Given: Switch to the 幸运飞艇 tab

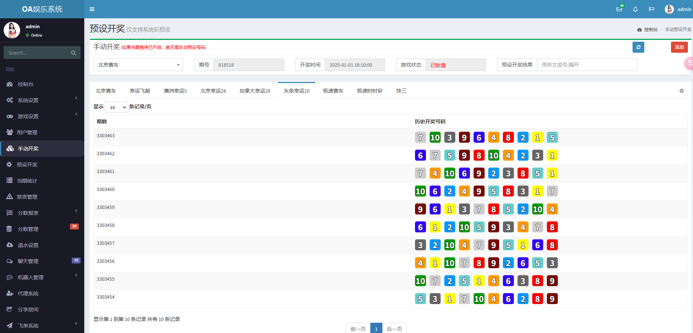Looking at the screenshot, I should 140,91.
